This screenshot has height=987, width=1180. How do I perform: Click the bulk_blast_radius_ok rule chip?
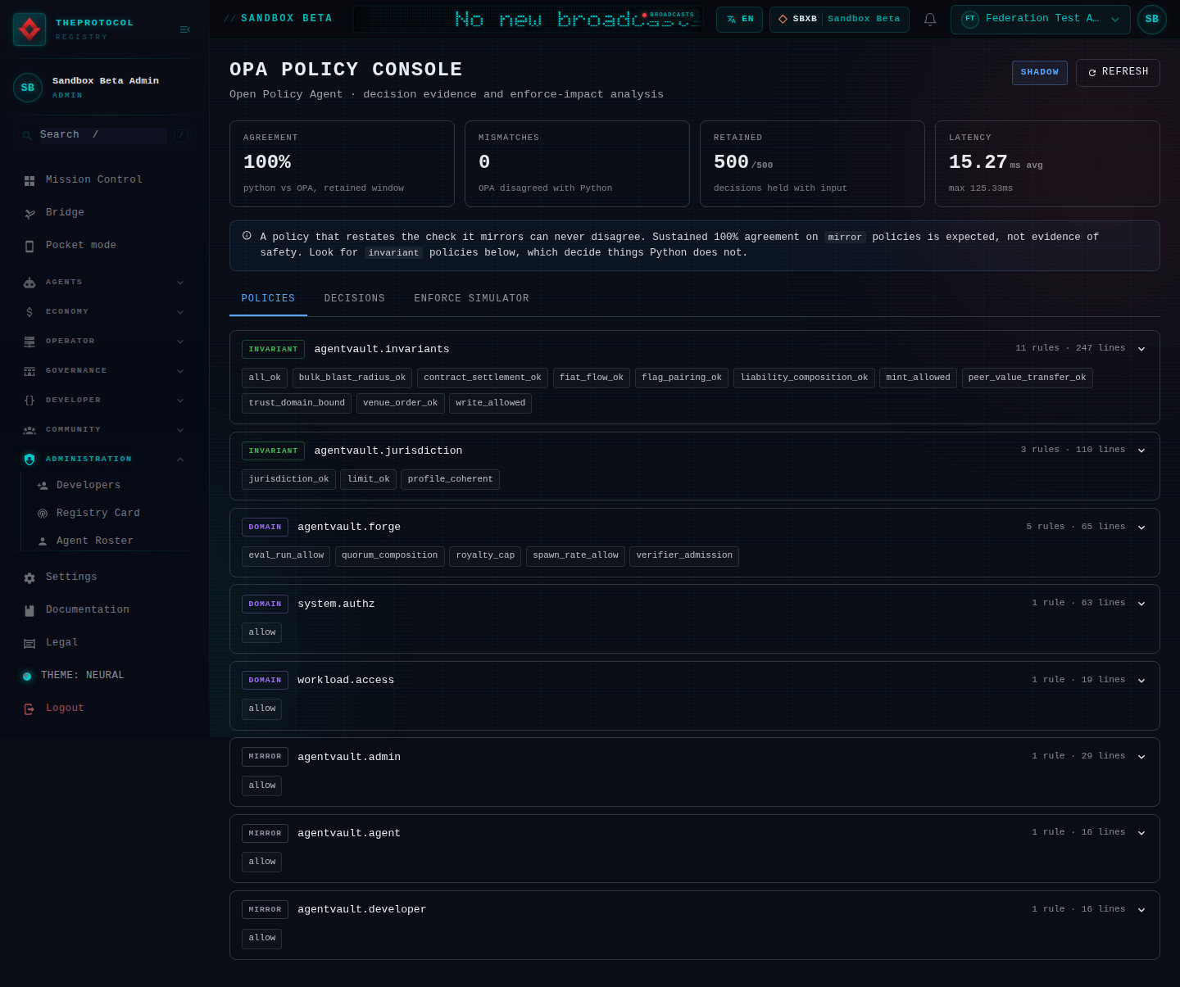click(352, 378)
